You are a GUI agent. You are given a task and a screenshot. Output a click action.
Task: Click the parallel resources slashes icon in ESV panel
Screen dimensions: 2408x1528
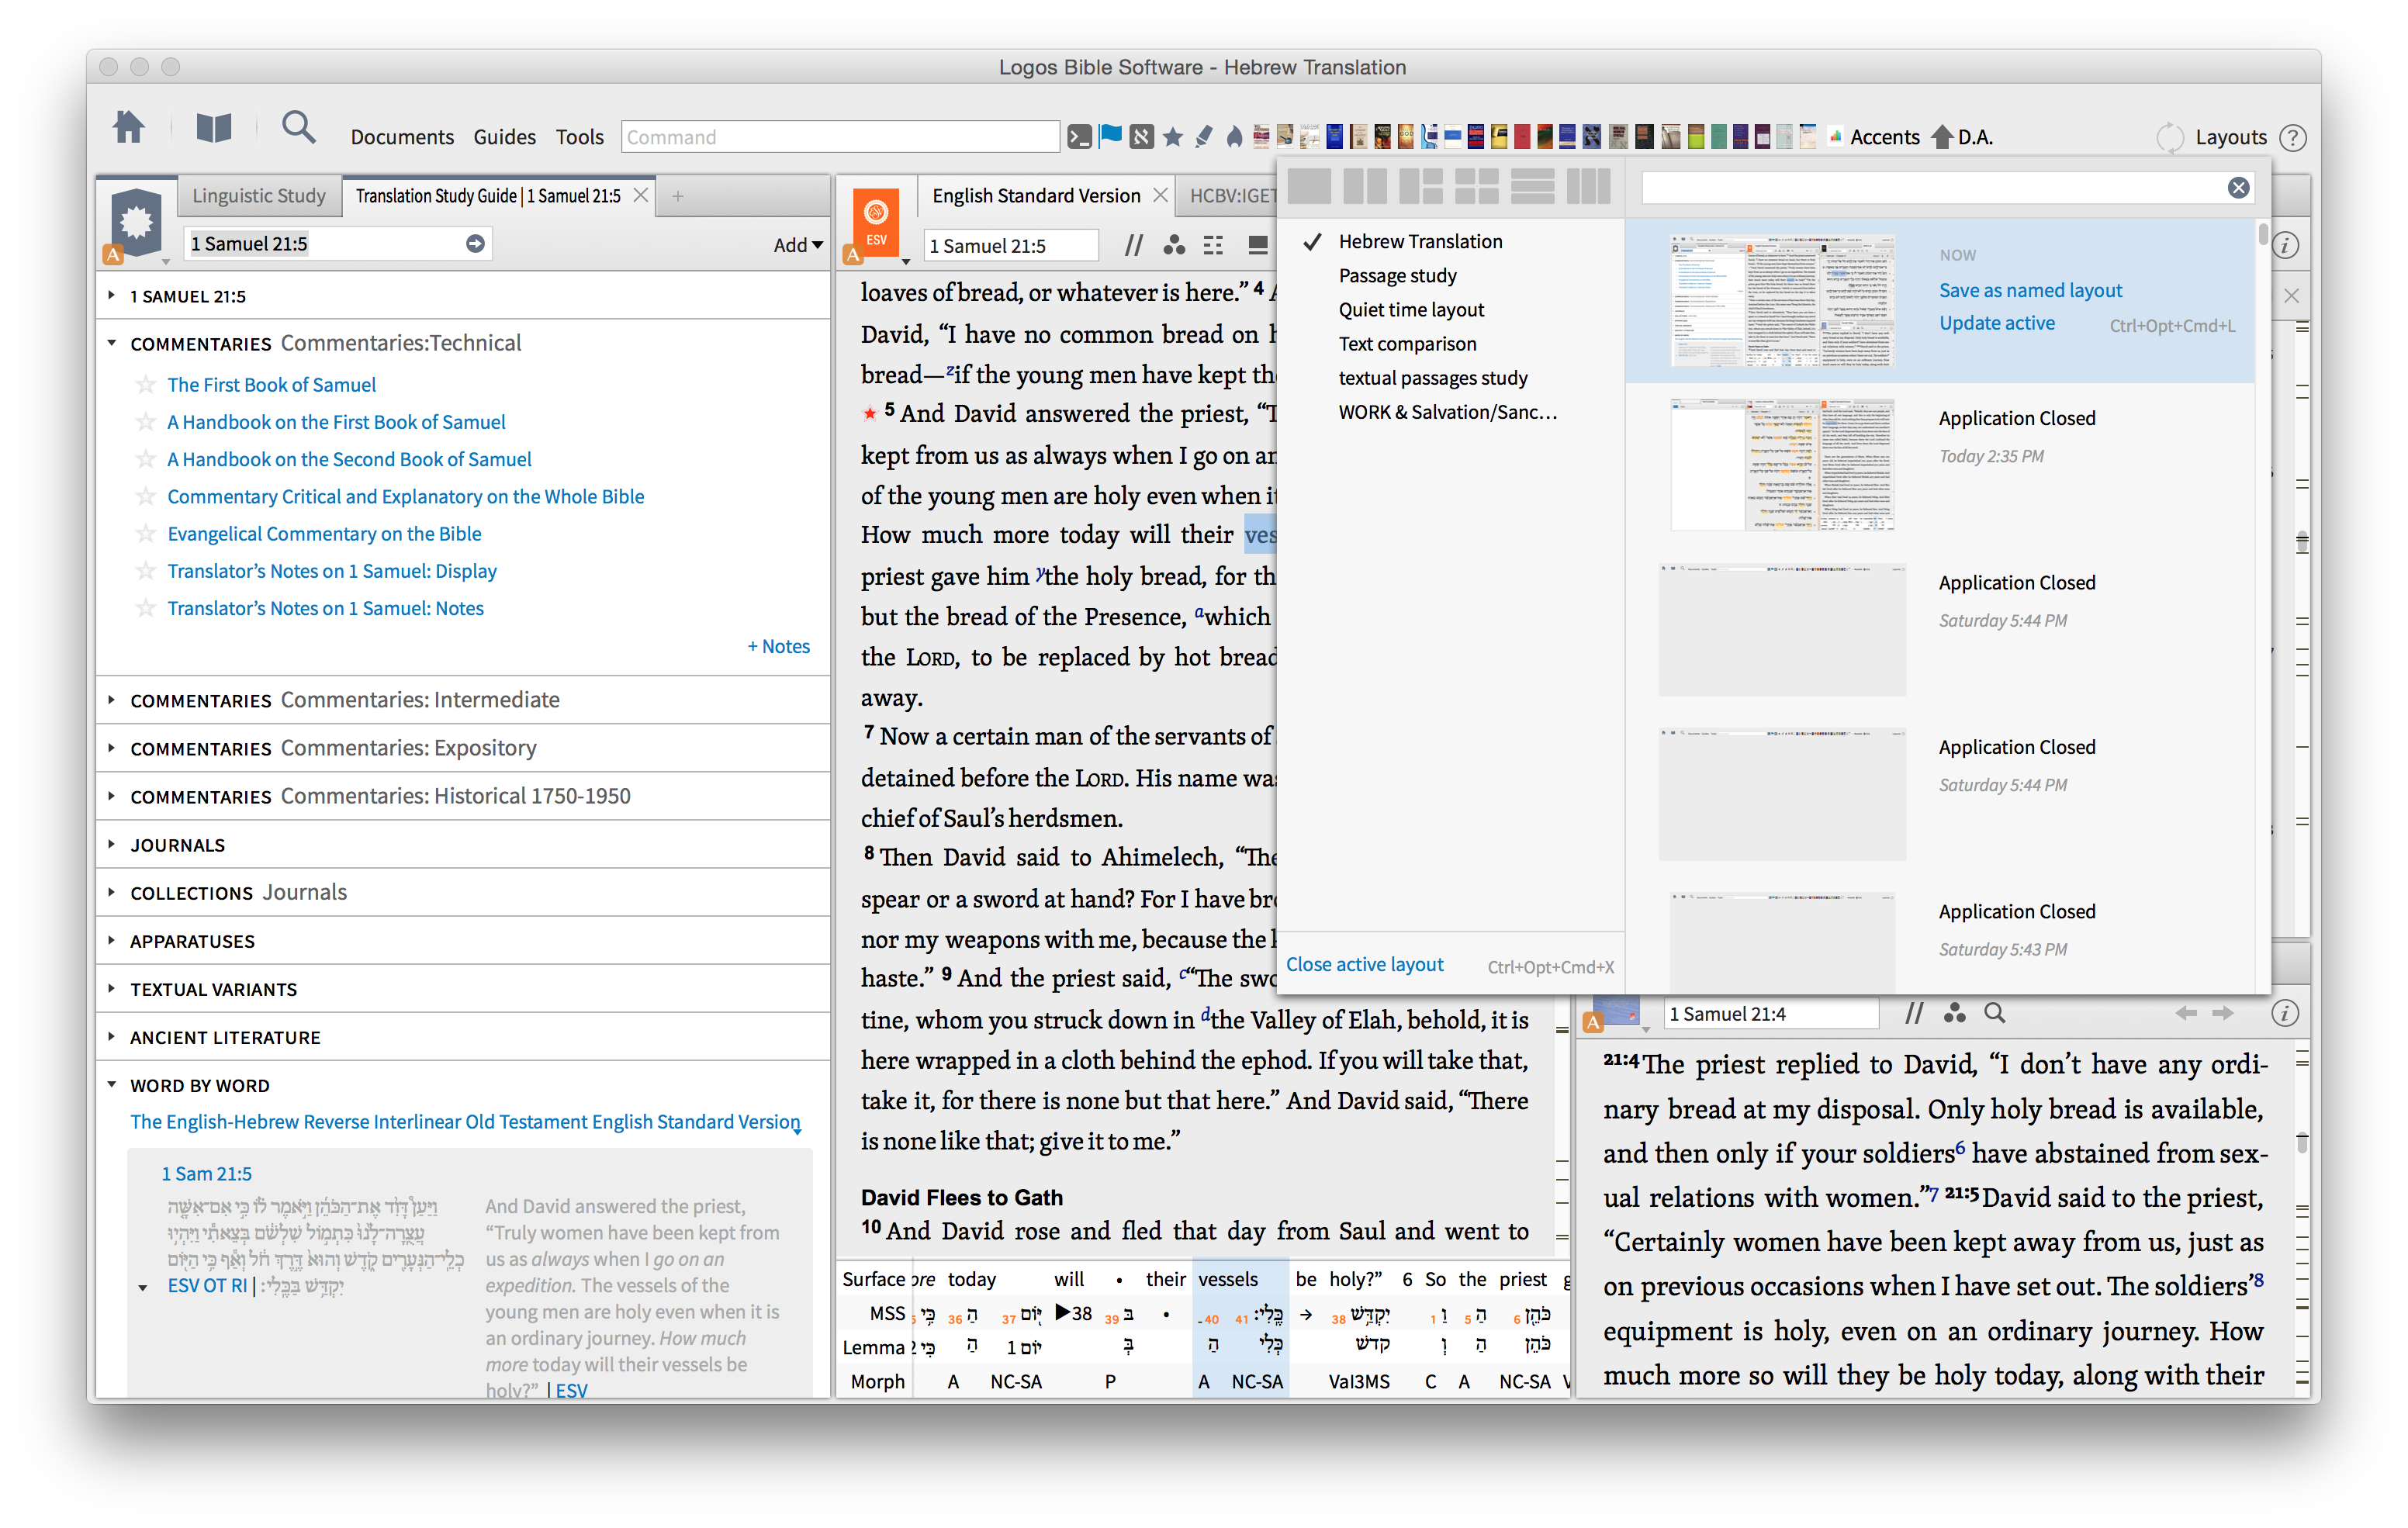click(1133, 246)
